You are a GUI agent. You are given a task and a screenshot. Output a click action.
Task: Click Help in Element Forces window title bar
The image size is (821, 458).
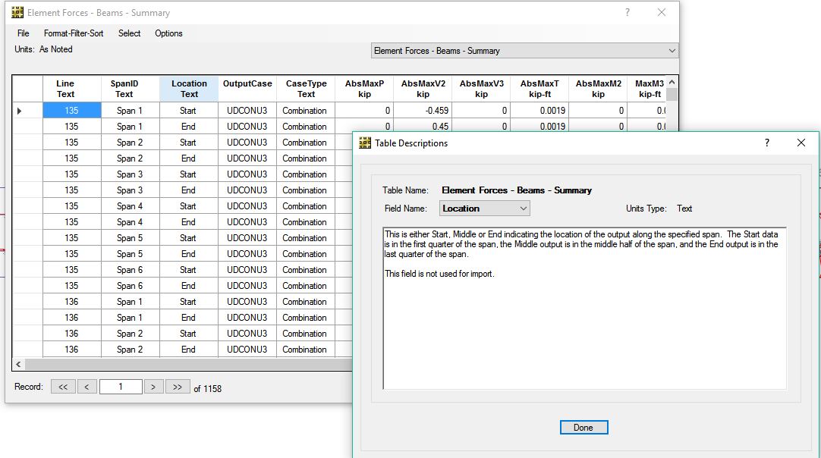coord(628,12)
